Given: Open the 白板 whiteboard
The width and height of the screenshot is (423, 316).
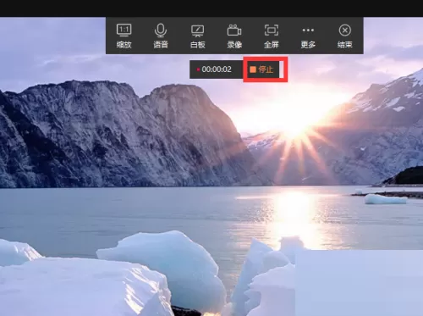Looking at the screenshot, I should coord(197,36).
